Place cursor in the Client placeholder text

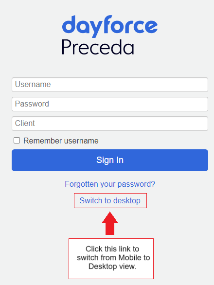click(x=25, y=124)
